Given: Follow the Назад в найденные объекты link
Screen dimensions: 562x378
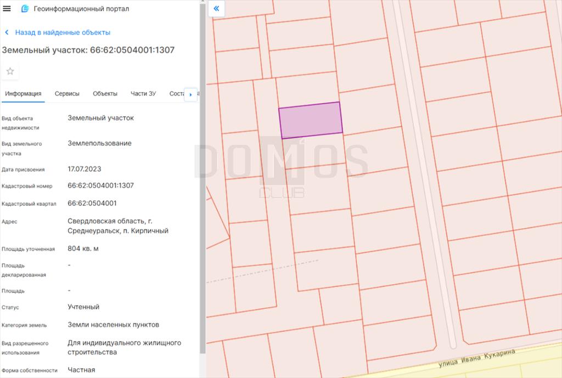Looking at the screenshot, I should pos(63,32).
